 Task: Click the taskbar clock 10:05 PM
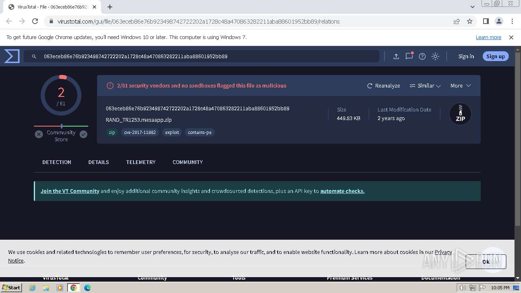500,288
